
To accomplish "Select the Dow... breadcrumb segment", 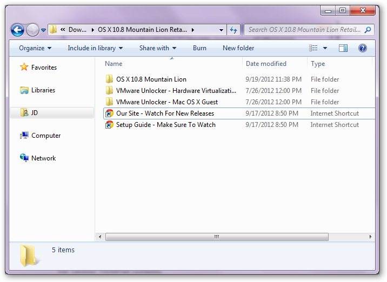I will [x=77, y=30].
